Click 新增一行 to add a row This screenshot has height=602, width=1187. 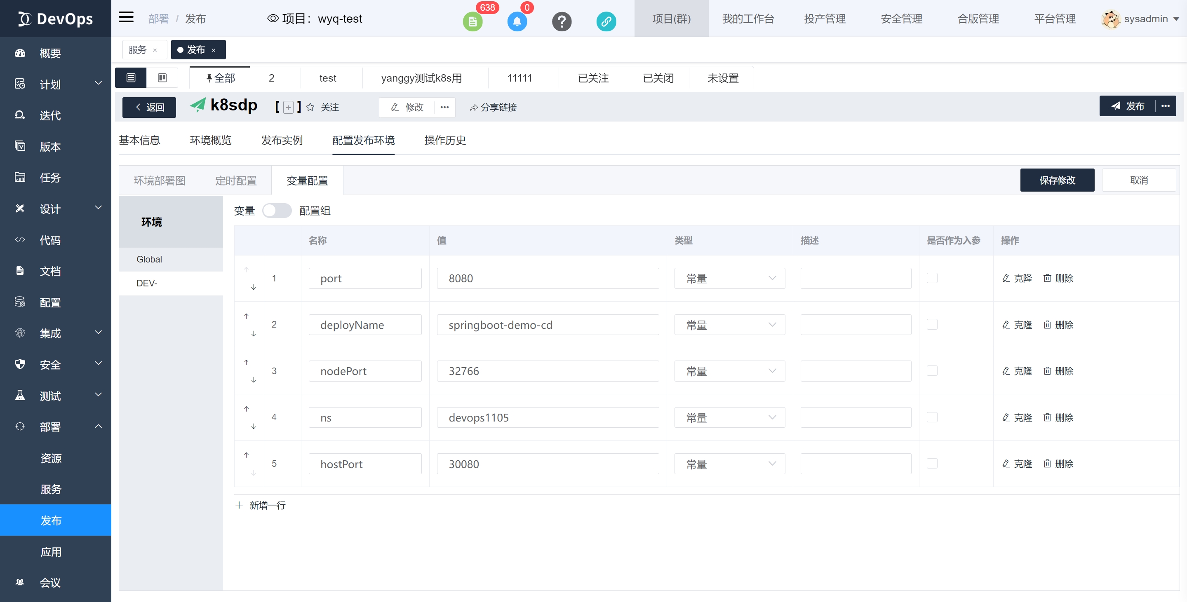pyautogui.click(x=260, y=505)
